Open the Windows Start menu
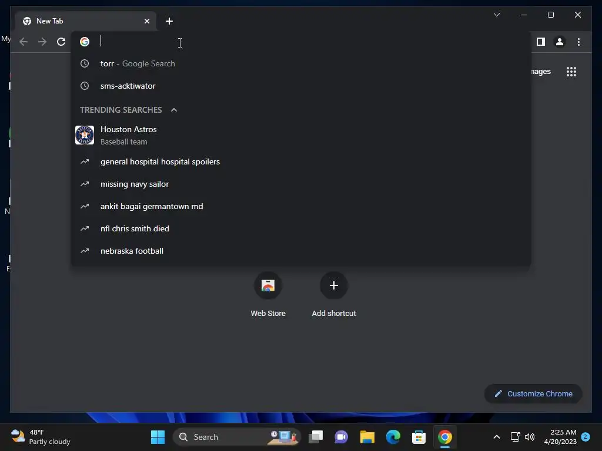The width and height of the screenshot is (602, 451). click(x=158, y=437)
